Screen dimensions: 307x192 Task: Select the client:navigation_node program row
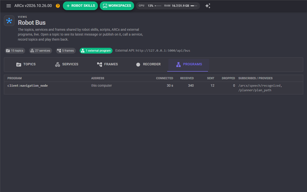click(x=153, y=88)
